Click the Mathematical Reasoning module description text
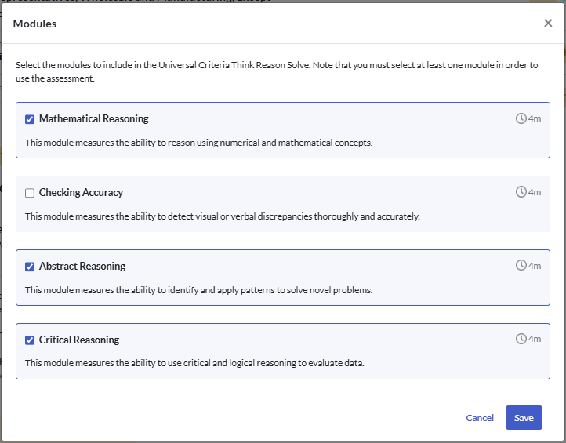The image size is (566, 443). point(198,143)
